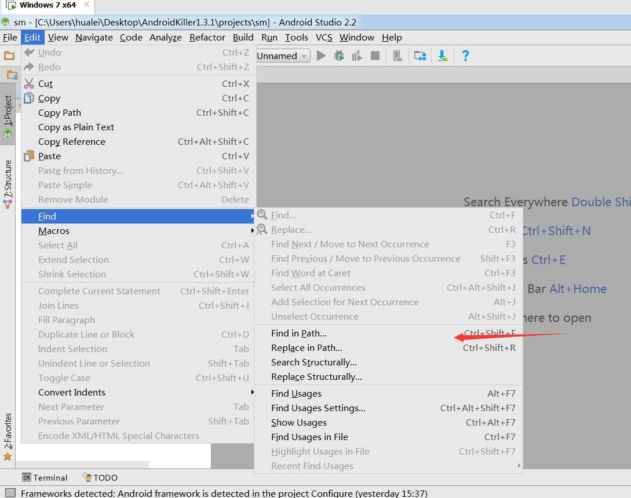Open the Run menu
The image size is (631, 498).
click(269, 38)
